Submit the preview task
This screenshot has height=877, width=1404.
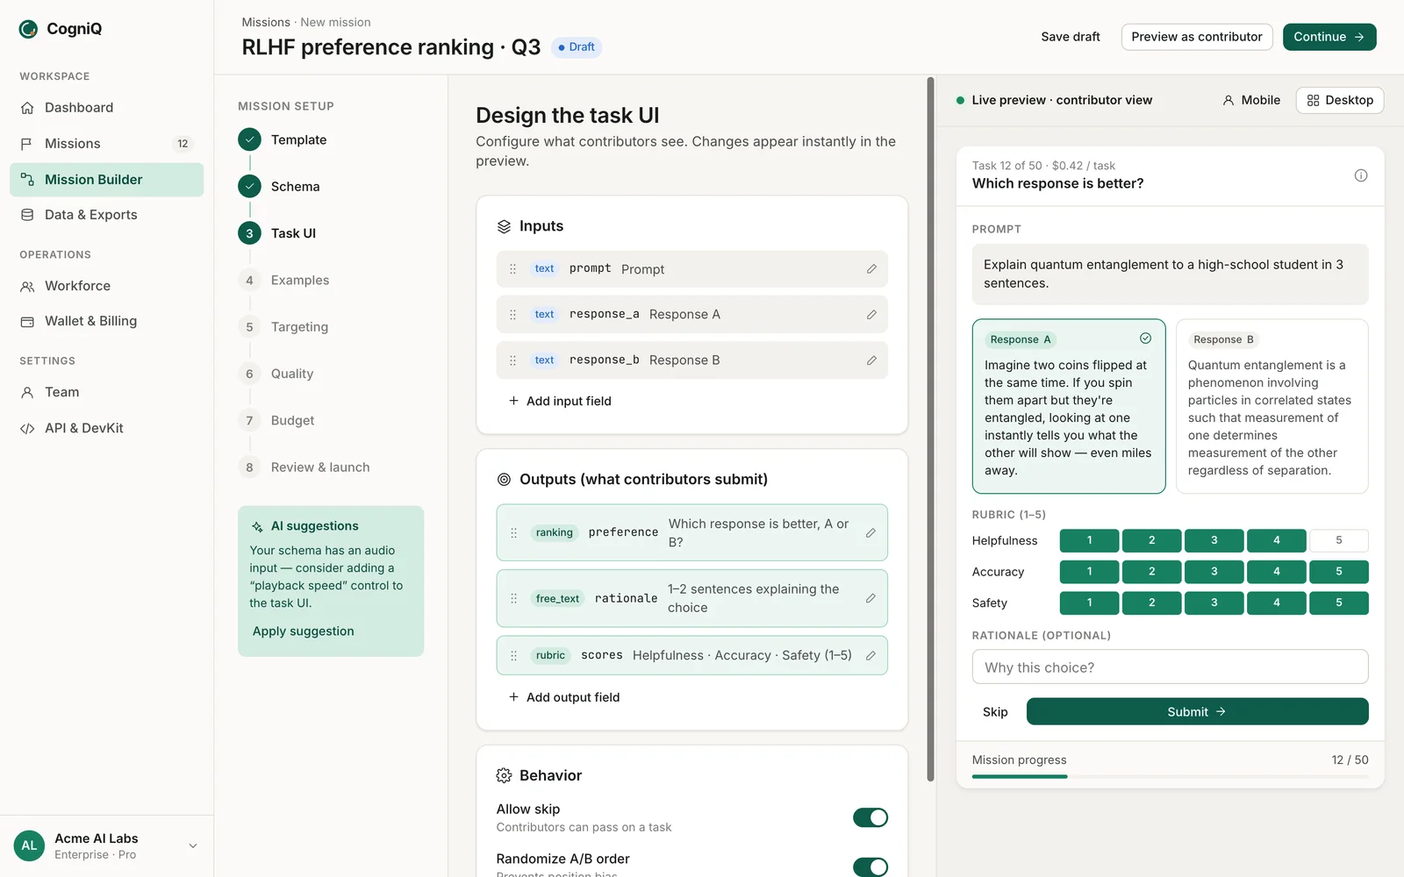click(1198, 712)
